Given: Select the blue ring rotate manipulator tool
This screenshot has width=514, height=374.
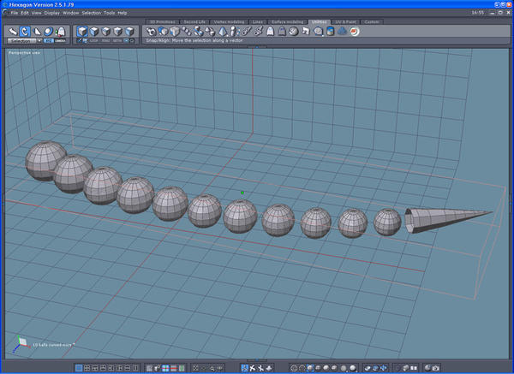Looking at the screenshot, I should (49, 32).
